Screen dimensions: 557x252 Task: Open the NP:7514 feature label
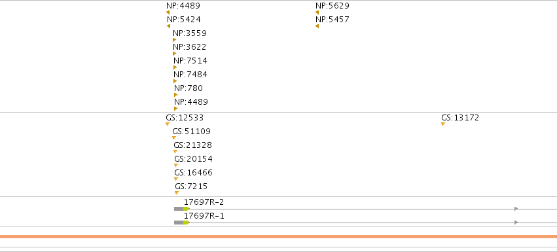[190, 61]
